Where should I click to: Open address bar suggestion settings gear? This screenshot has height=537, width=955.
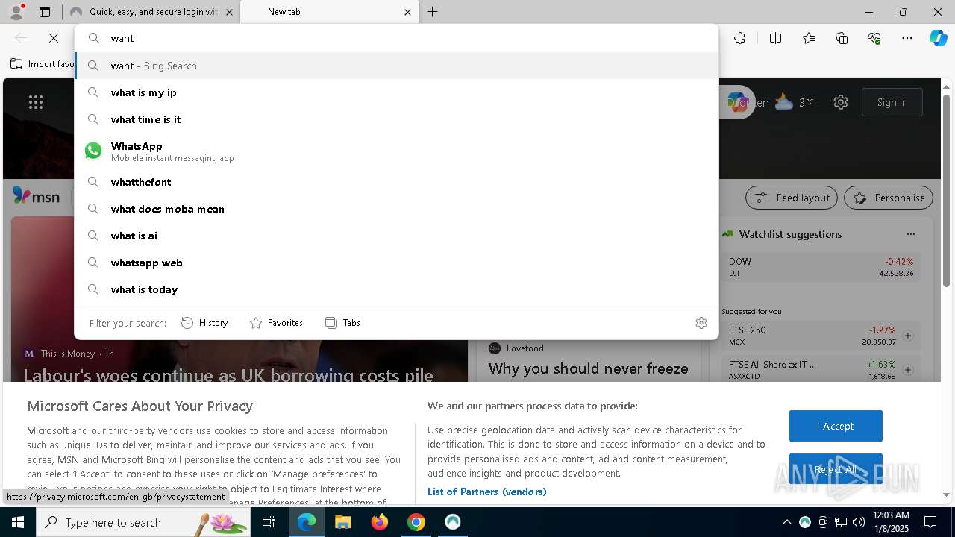tap(701, 323)
